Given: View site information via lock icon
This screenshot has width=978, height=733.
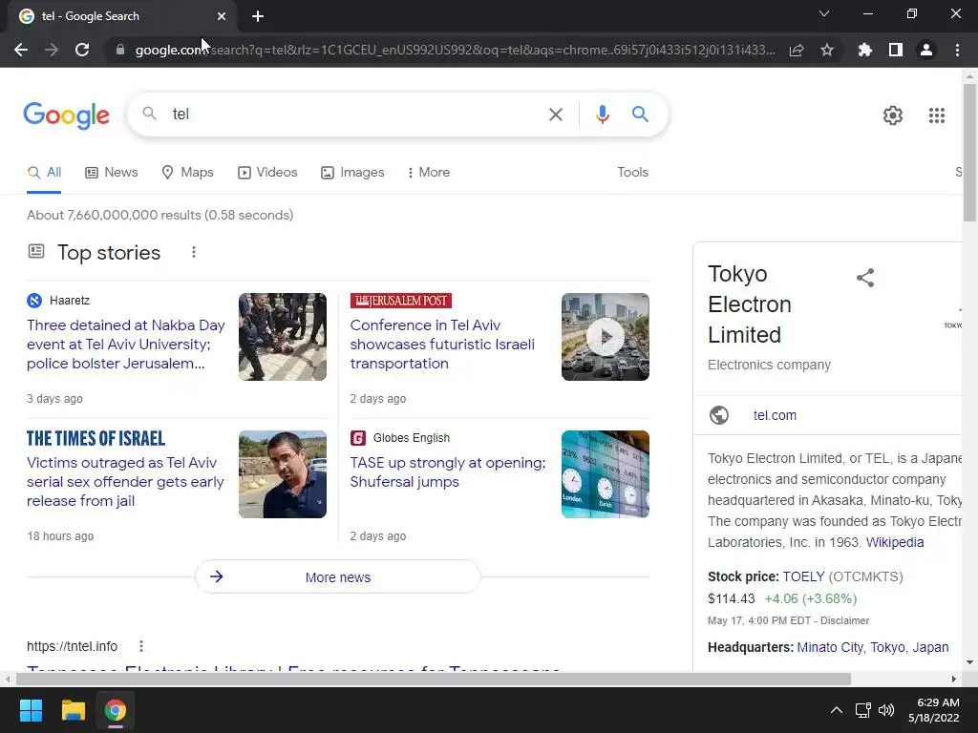Looking at the screenshot, I should [120, 50].
